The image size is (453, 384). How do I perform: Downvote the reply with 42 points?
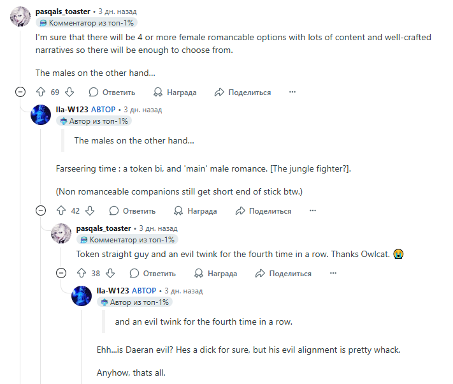point(90,211)
